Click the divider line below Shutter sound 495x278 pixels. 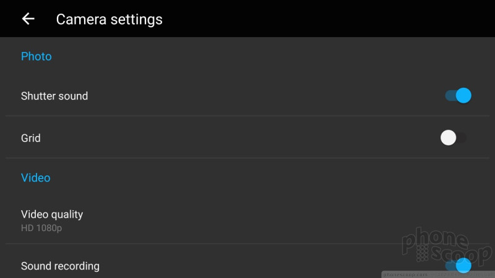(x=247, y=116)
